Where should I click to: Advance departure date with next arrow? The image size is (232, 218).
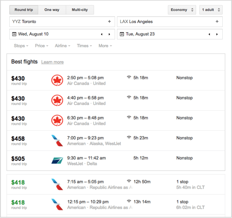(x=109, y=34)
